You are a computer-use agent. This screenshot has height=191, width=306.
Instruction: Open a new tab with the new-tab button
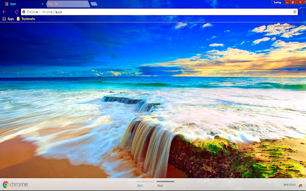coord(94,4)
